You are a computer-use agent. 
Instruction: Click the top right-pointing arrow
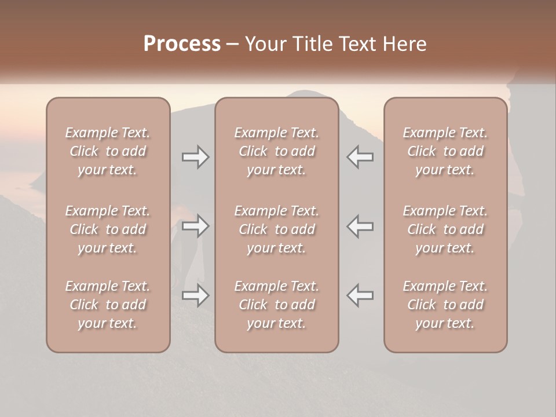point(195,157)
